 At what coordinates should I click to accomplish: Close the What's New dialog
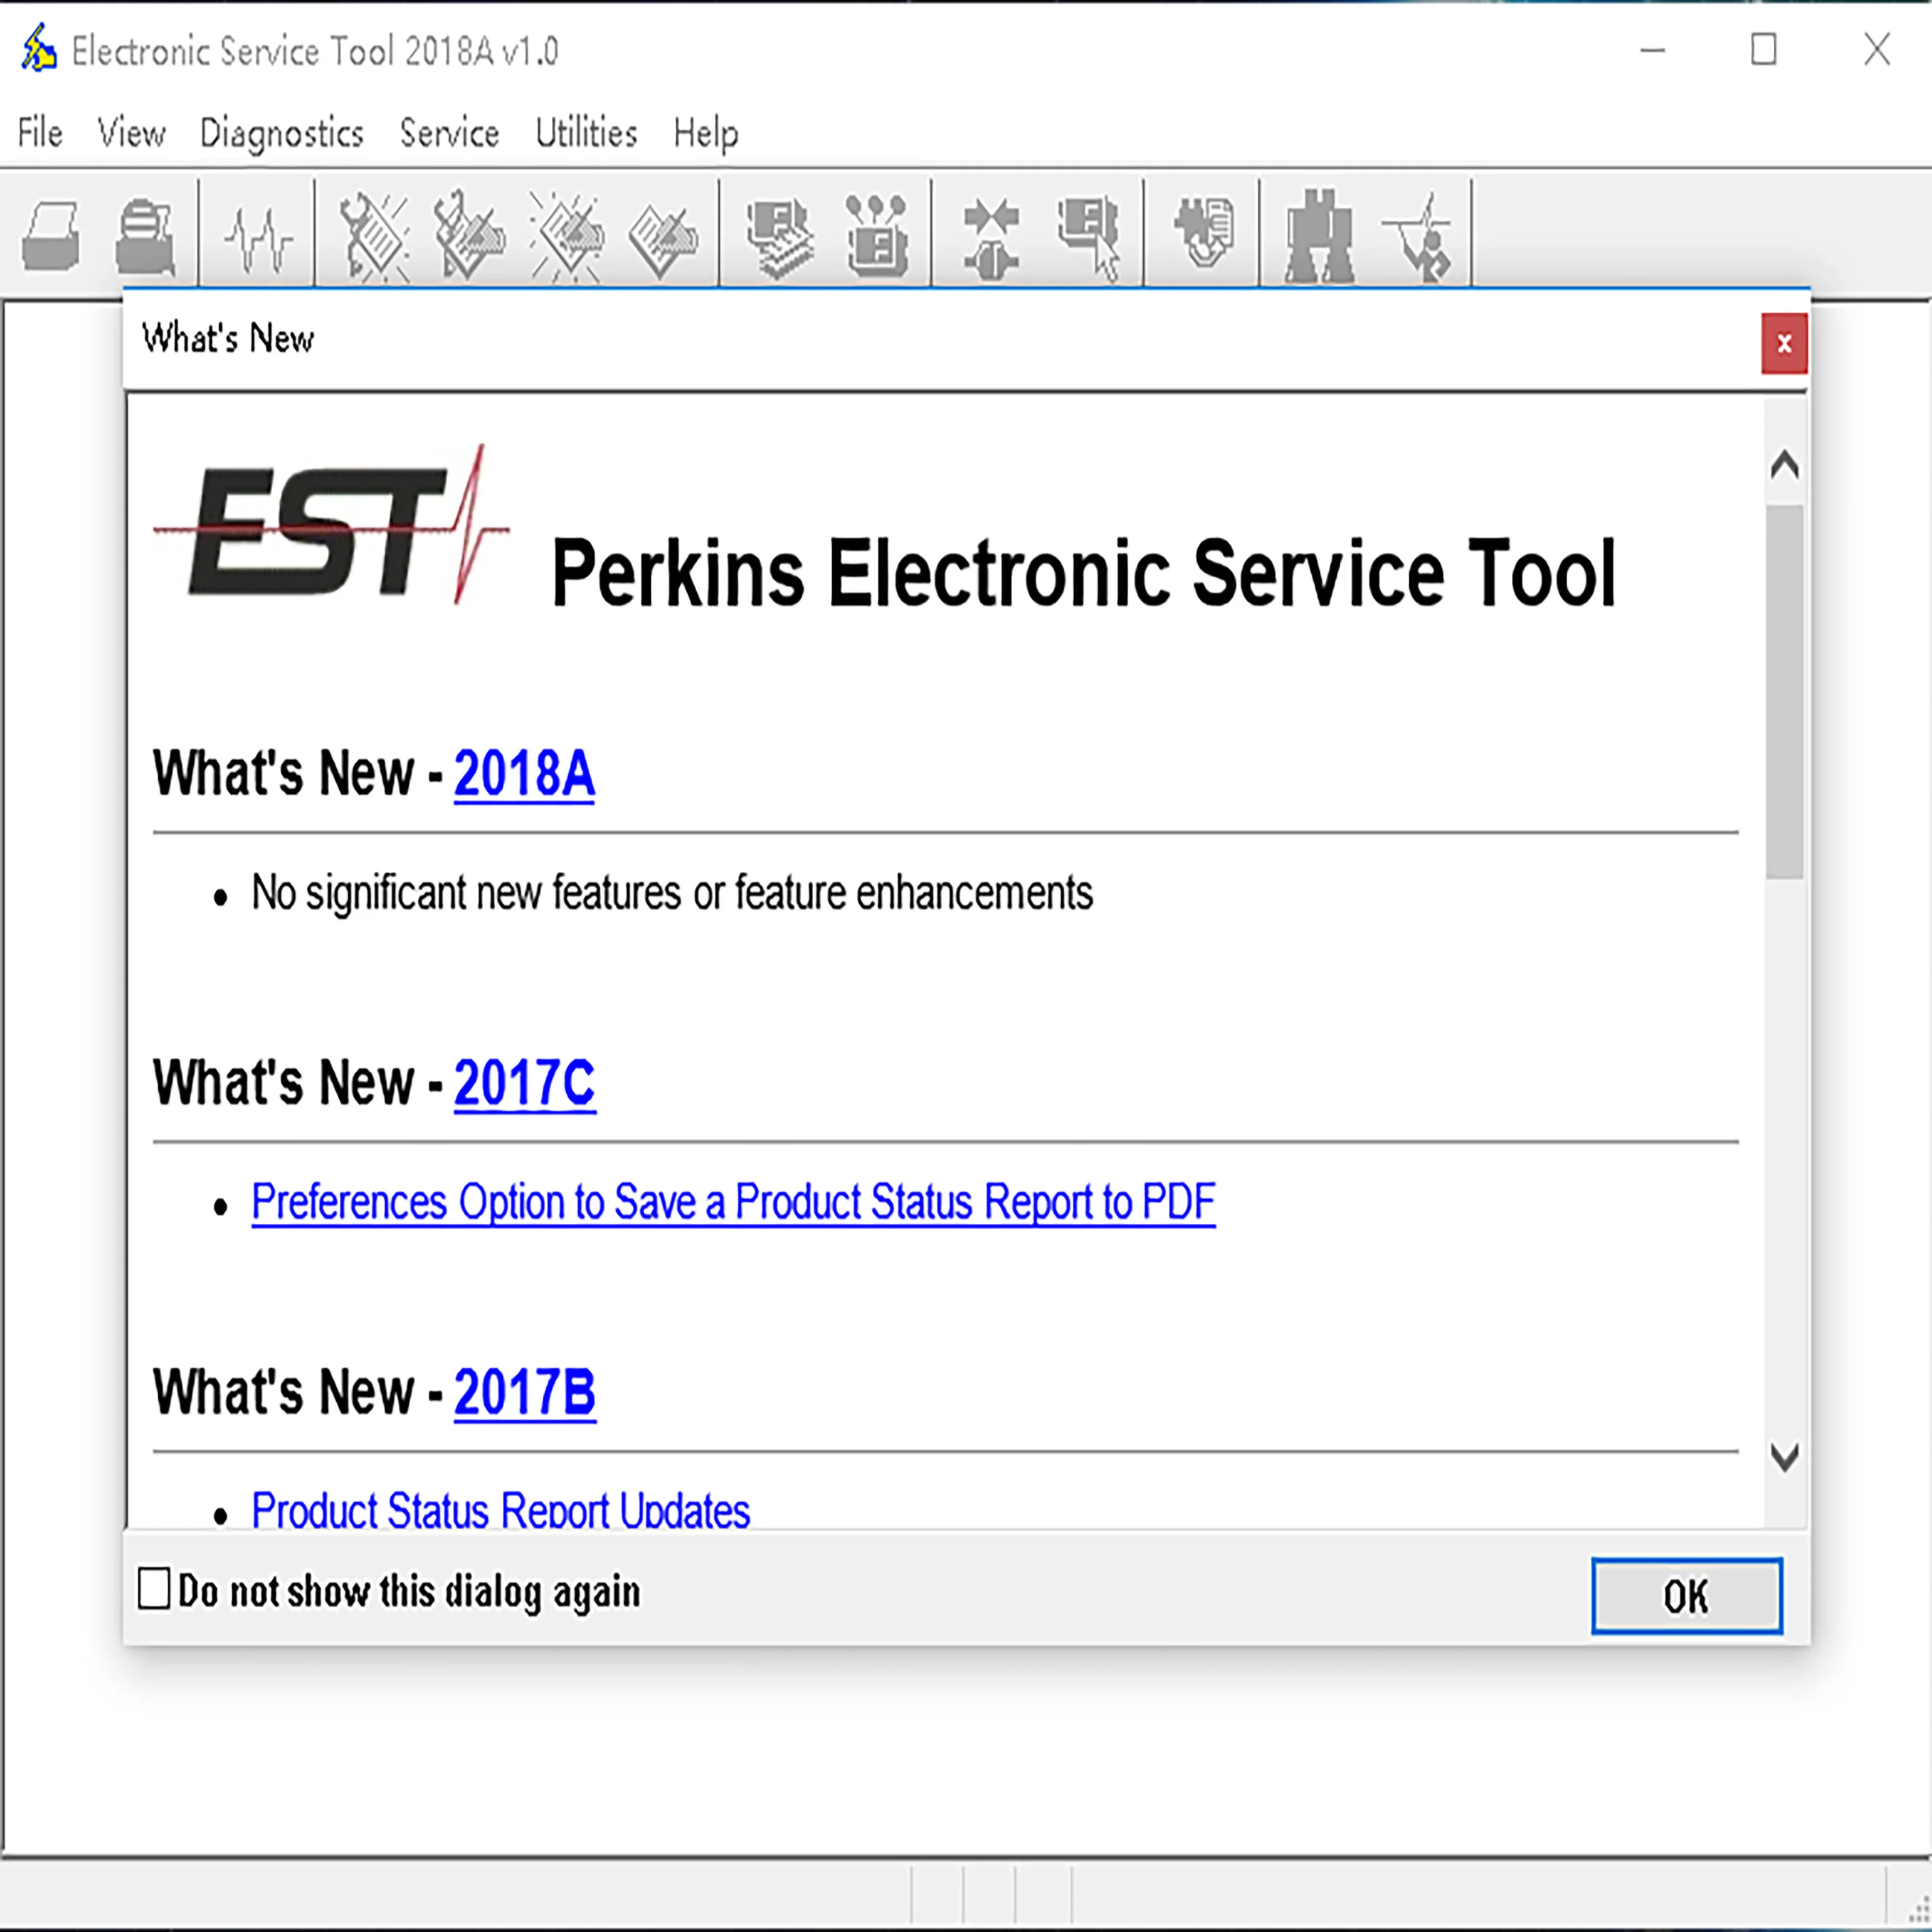click(x=1784, y=344)
